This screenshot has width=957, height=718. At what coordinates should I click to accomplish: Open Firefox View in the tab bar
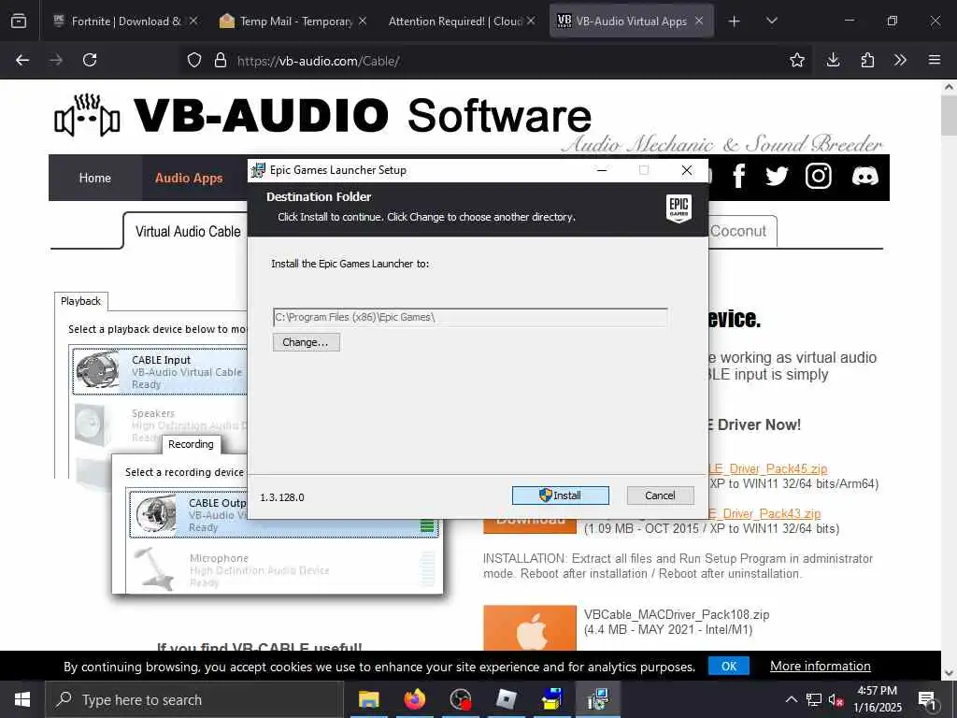(x=19, y=22)
